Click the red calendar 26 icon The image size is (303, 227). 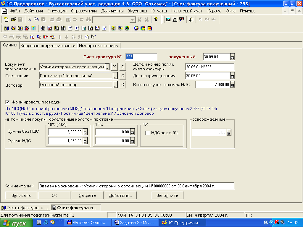[x=150, y=28]
